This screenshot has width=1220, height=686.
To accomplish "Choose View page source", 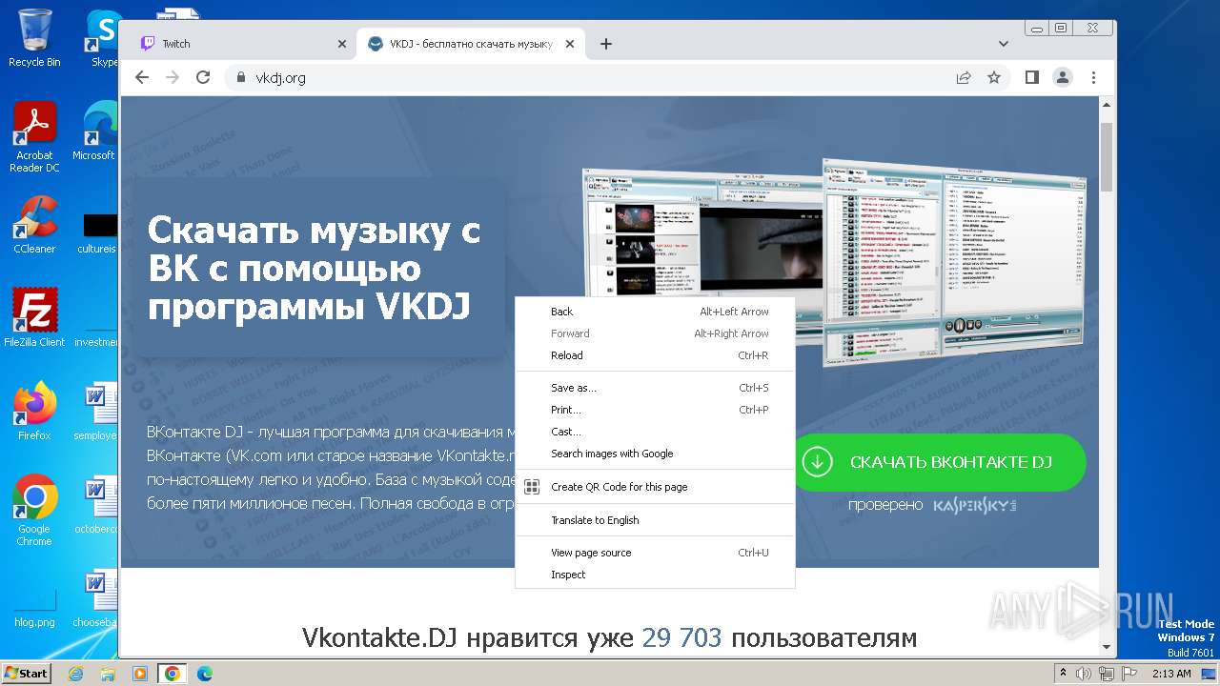I will coord(655,553).
